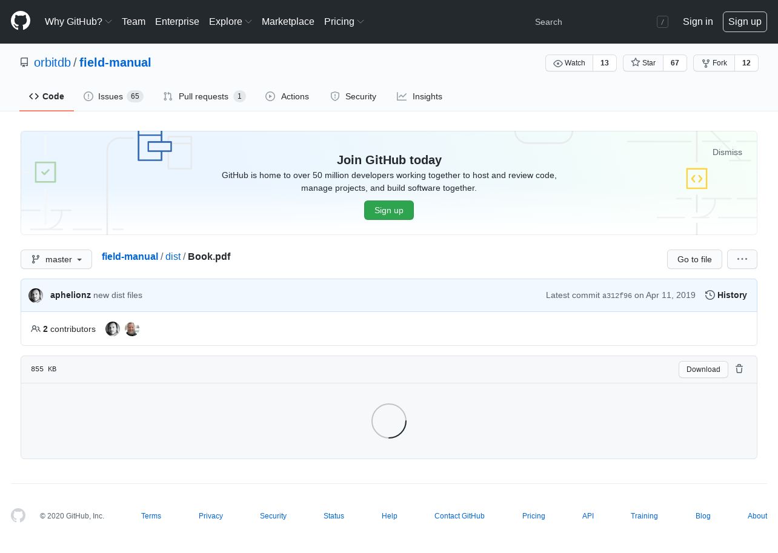Download the Book.pdf file
Image resolution: width=778 pixels, height=553 pixels.
(x=703, y=369)
